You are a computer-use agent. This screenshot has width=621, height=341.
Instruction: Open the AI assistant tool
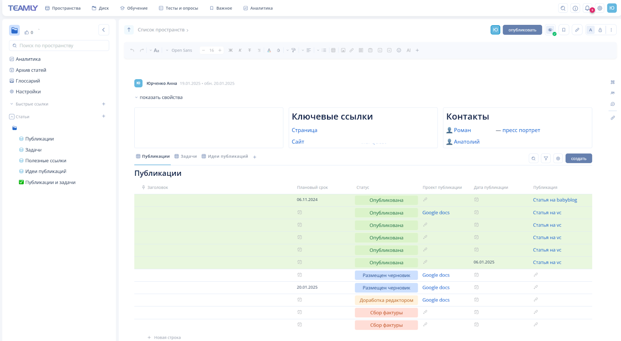(x=409, y=50)
